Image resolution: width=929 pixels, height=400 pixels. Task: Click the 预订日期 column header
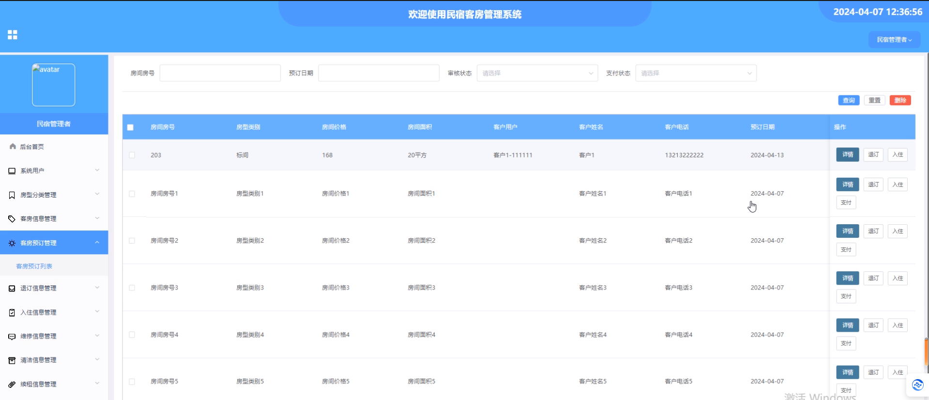[762, 127]
